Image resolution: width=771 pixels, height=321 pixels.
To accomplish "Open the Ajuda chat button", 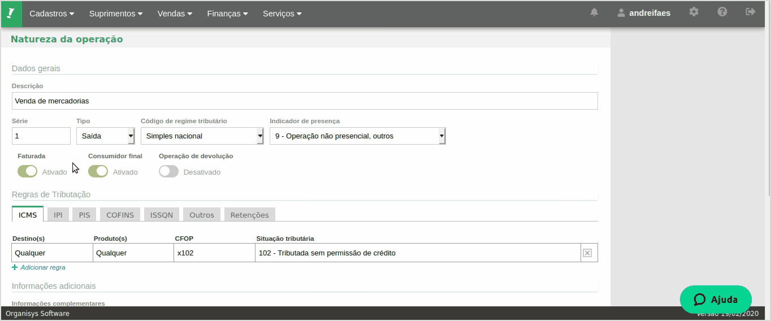I will click(x=716, y=300).
